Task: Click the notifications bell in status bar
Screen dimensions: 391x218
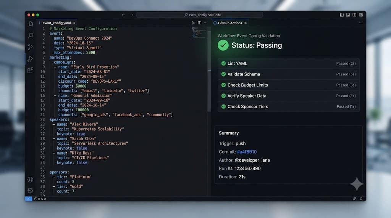Action: point(361,199)
